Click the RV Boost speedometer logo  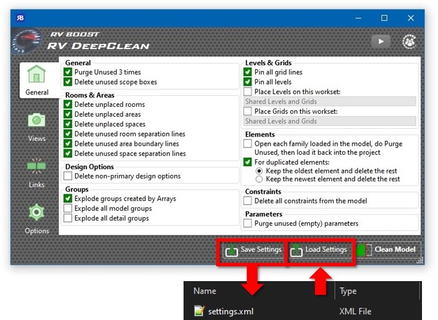[27, 42]
